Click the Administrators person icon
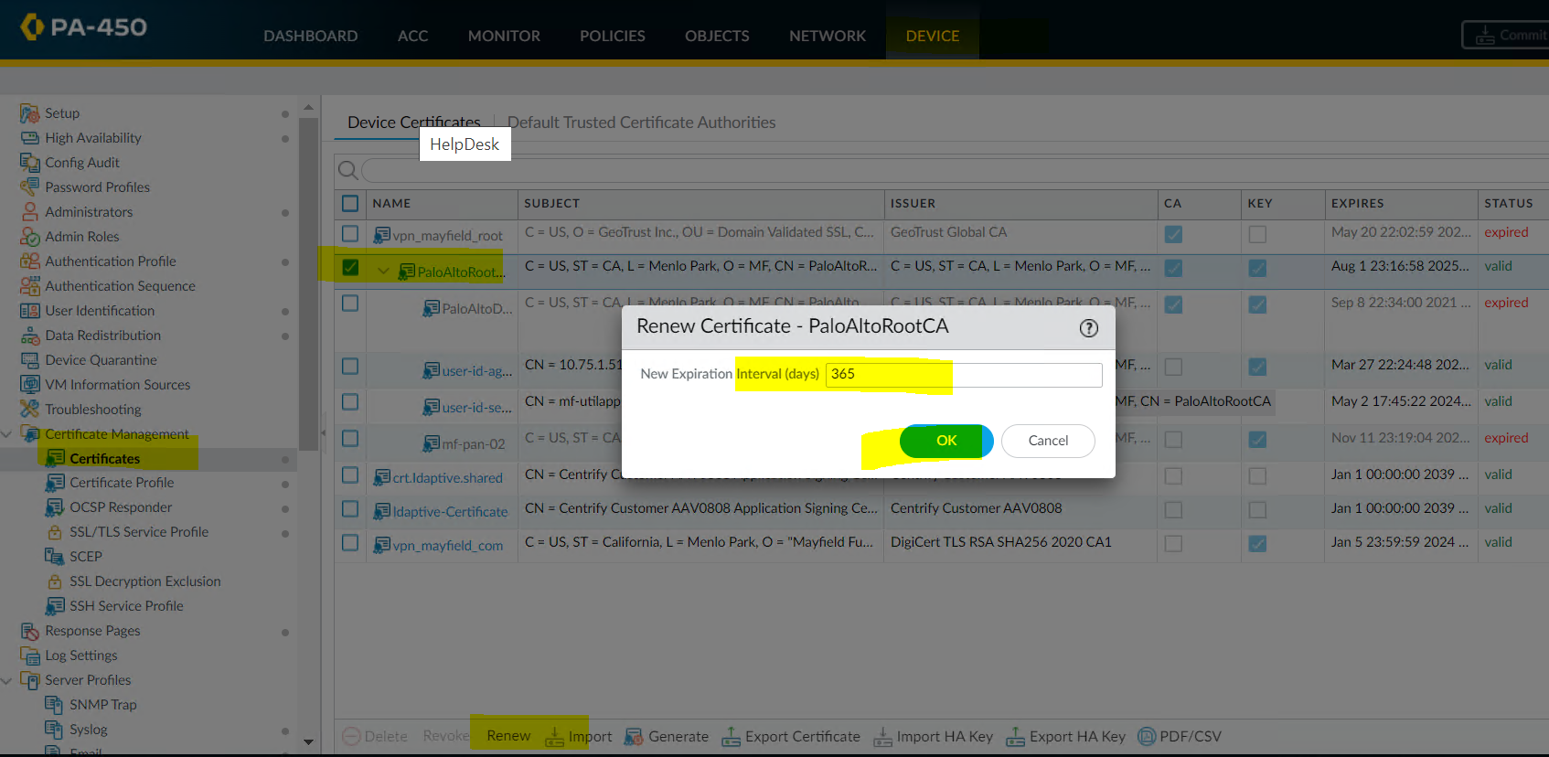The width and height of the screenshot is (1549, 757). [29, 212]
